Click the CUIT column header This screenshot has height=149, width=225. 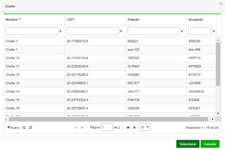tap(95, 20)
